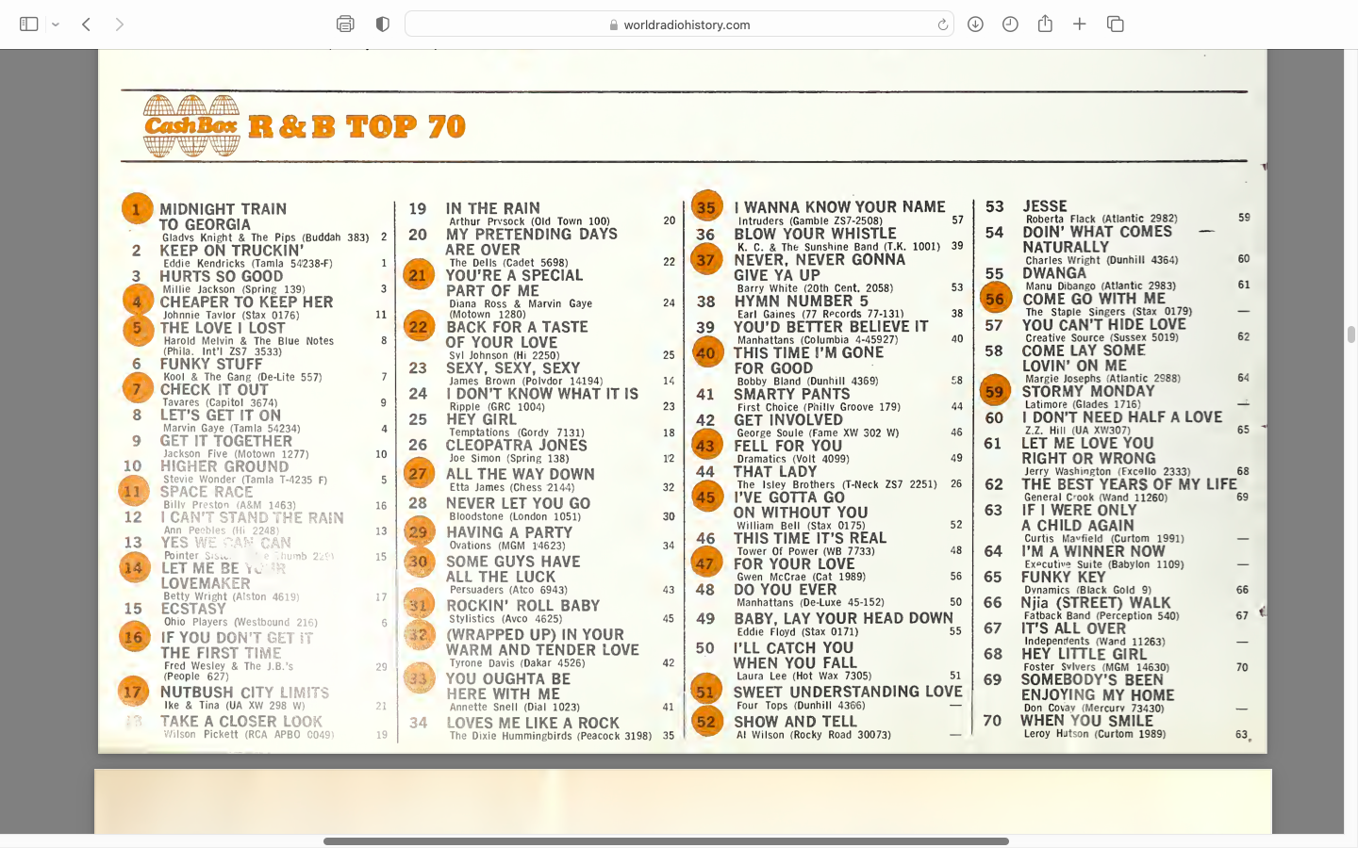This screenshot has width=1358, height=848.
Task: Click 'IT'S ALL OVER' entry
Action: 1073,628
